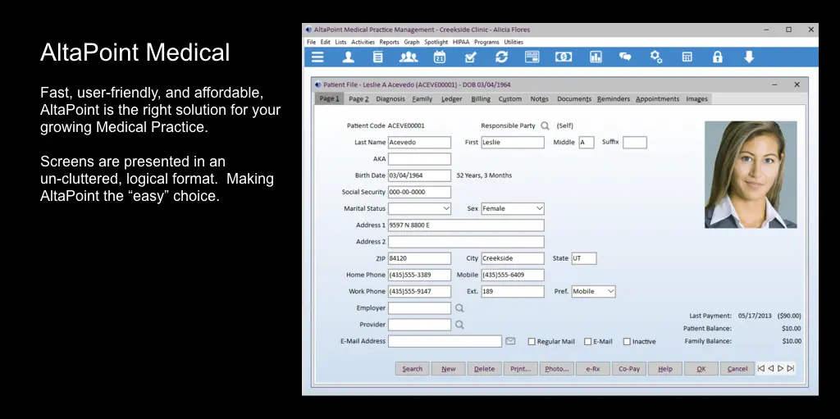The image size is (840, 419).
Task: Open the calendar icon showing 21
Action: 440,57
